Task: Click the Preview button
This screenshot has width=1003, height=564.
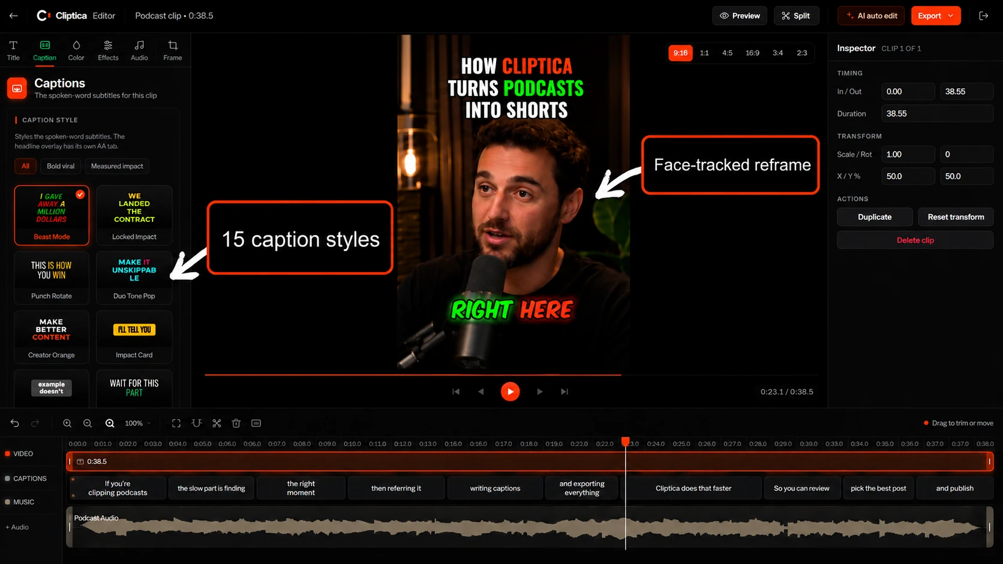Action: coord(740,16)
